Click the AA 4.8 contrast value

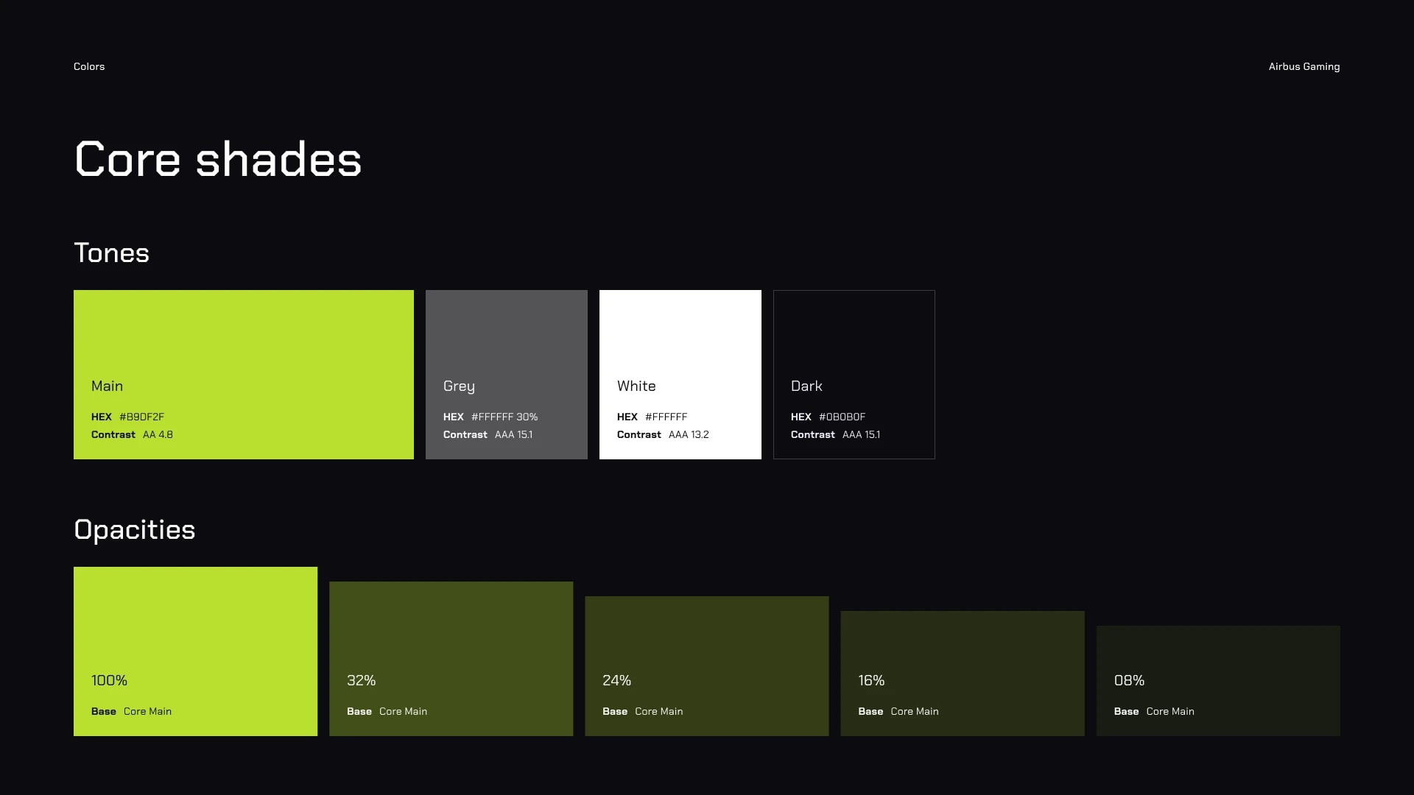pos(158,434)
